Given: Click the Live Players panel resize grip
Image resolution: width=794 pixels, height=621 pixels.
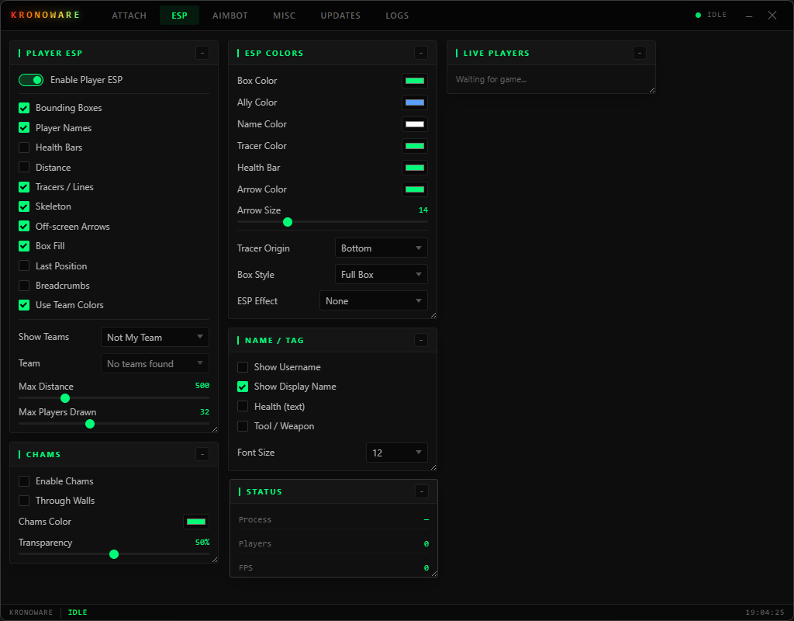Looking at the screenshot, I should pos(652,90).
